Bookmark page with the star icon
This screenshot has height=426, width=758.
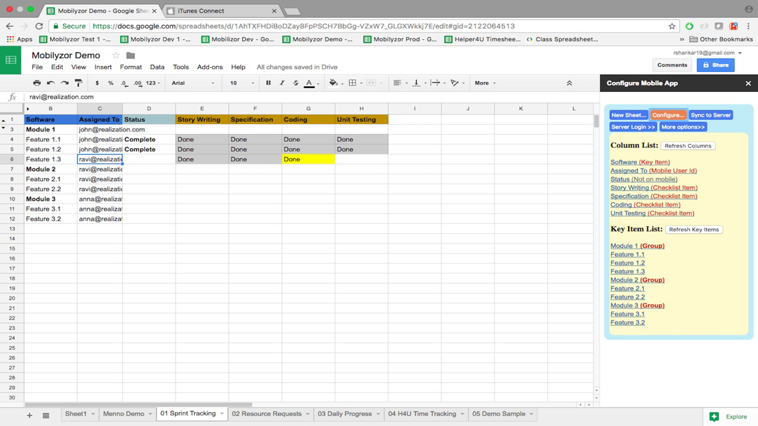(x=672, y=26)
